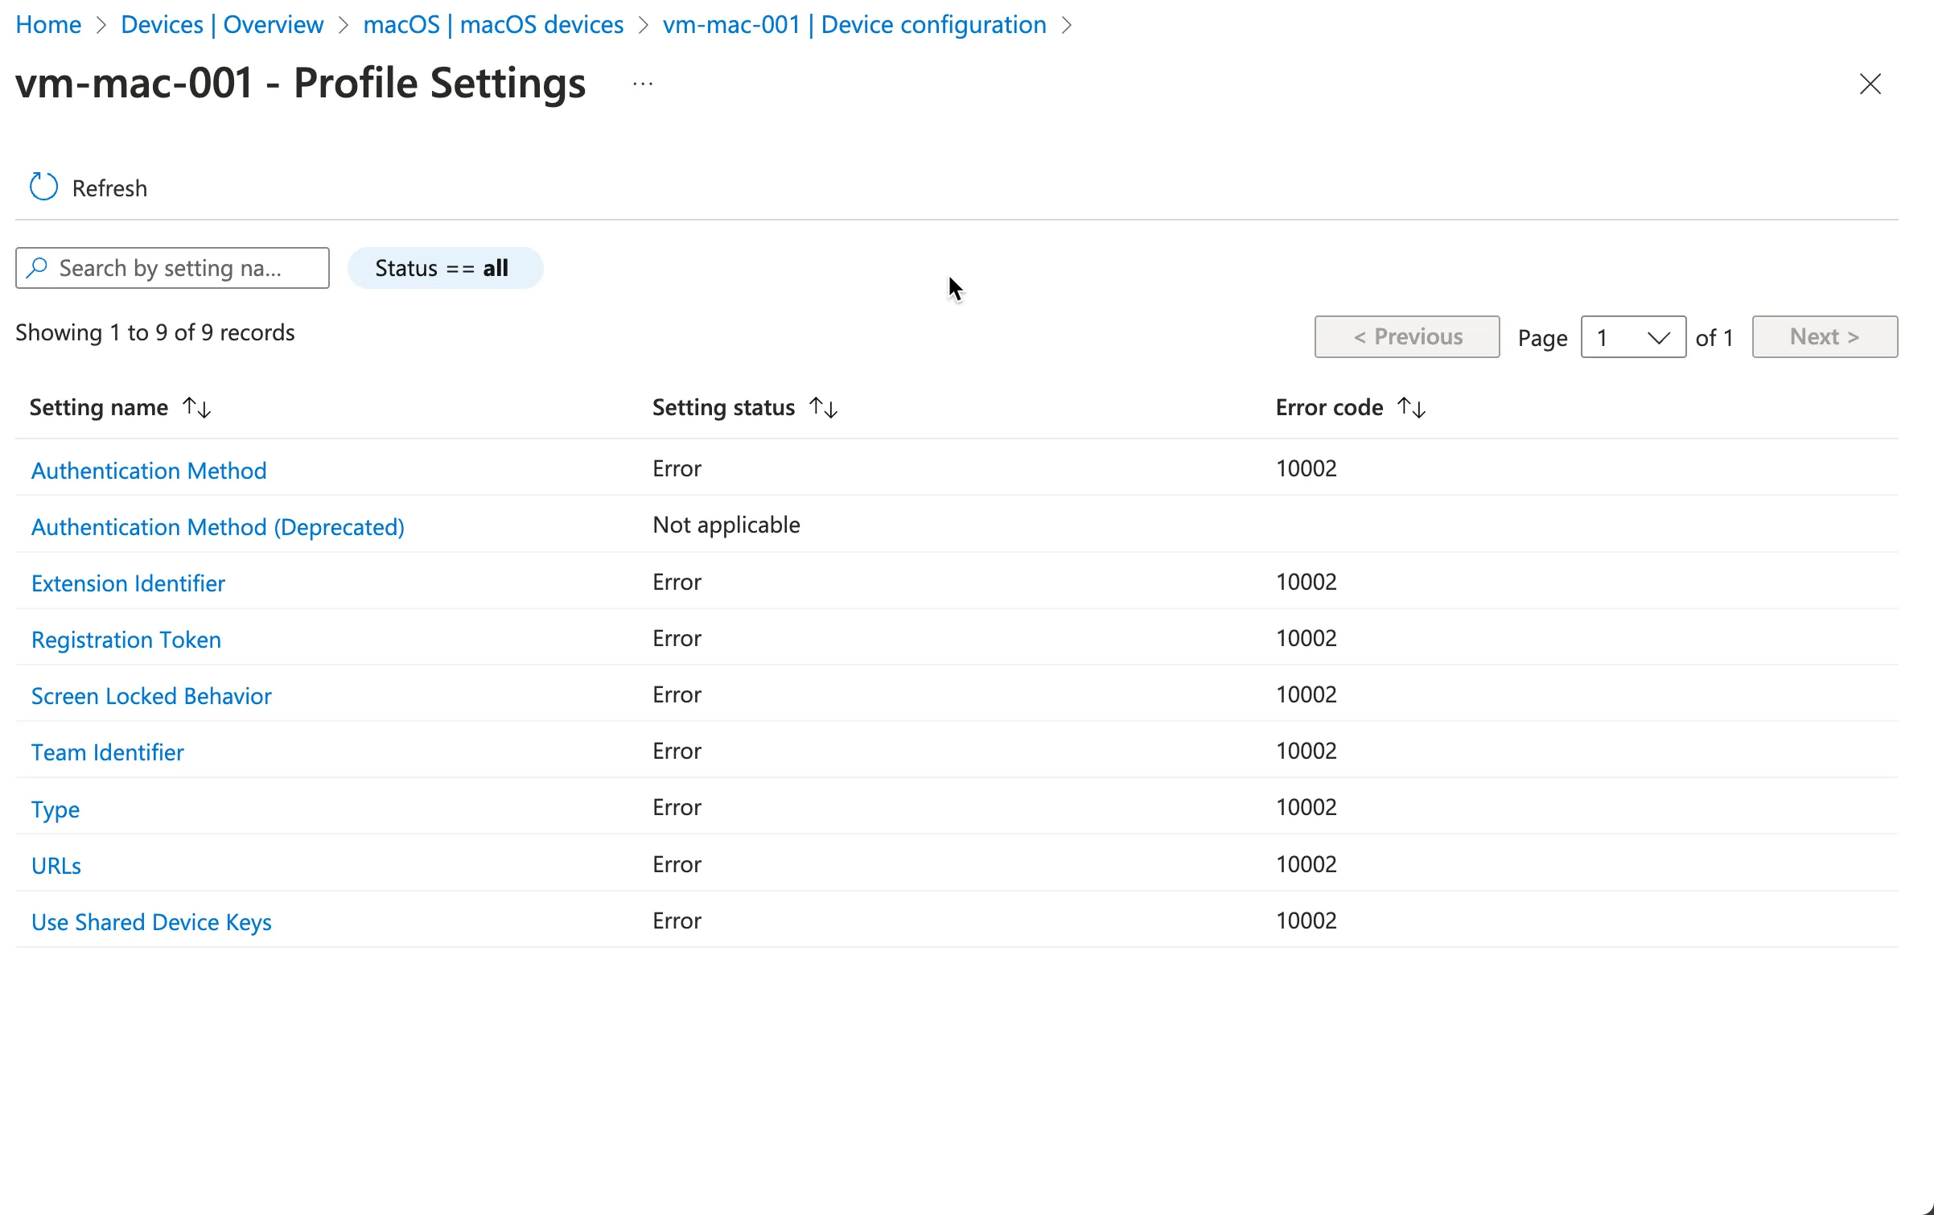The height and width of the screenshot is (1215, 1934).
Task: Open vm-mac-001 Device configuration breadcrumb
Action: tap(854, 24)
